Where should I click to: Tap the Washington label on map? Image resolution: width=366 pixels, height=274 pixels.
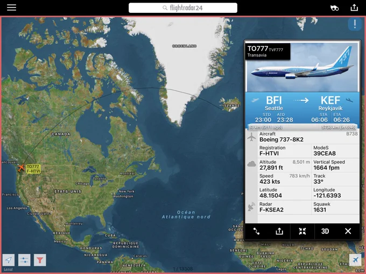click(x=123, y=197)
